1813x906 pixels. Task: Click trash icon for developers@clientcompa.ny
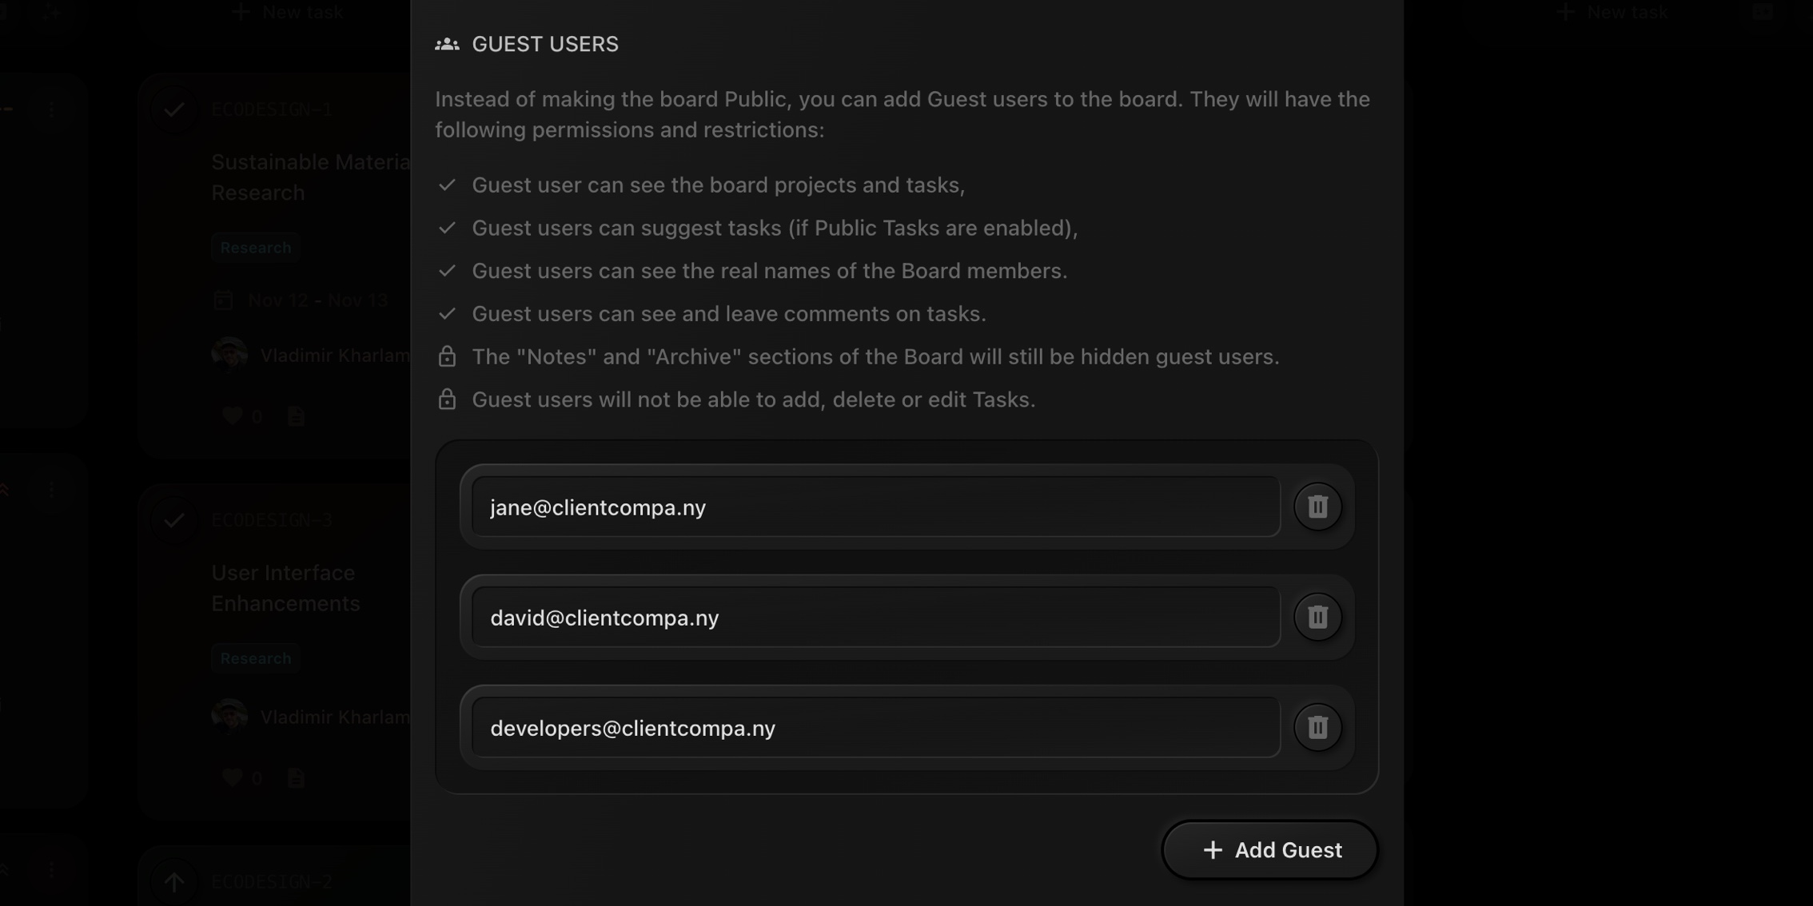[1317, 727]
